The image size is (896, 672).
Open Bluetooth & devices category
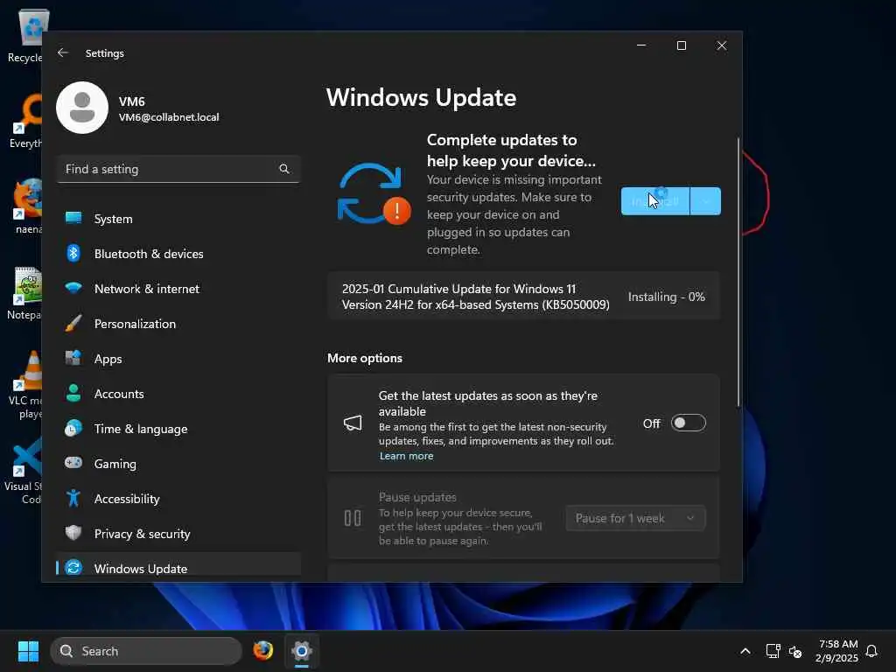pyautogui.click(x=178, y=253)
